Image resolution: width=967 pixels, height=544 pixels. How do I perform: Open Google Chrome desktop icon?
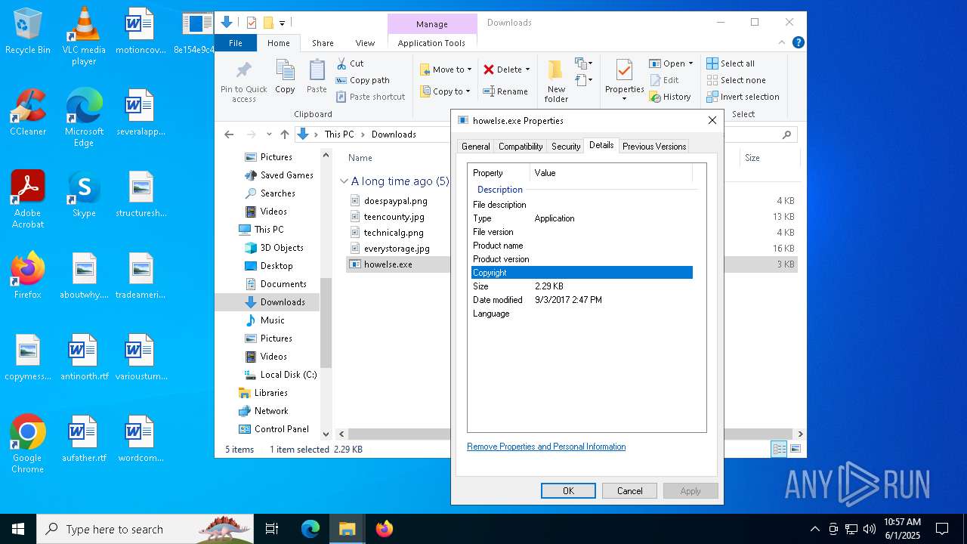[28, 444]
